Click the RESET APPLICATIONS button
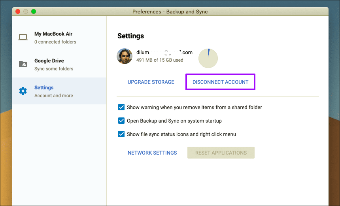The image size is (340, 206). point(221,153)
